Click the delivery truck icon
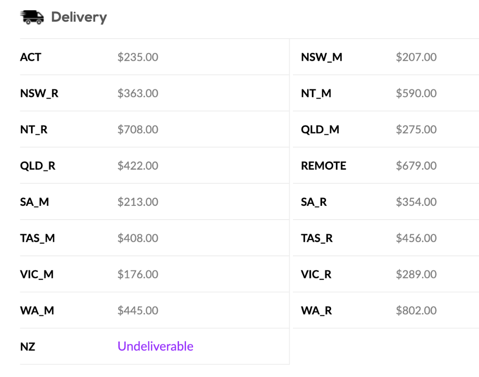The height and width of the screenshot is (377, 479). coord(32,17)
